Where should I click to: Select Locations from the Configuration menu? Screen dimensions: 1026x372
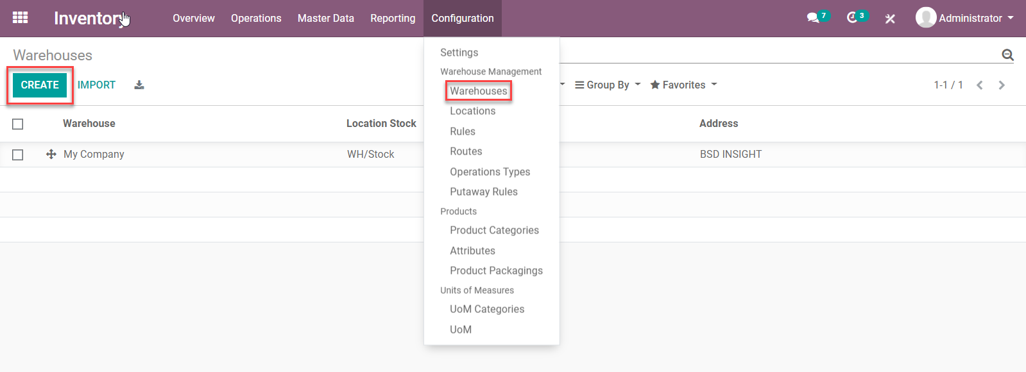click(472, 111)
